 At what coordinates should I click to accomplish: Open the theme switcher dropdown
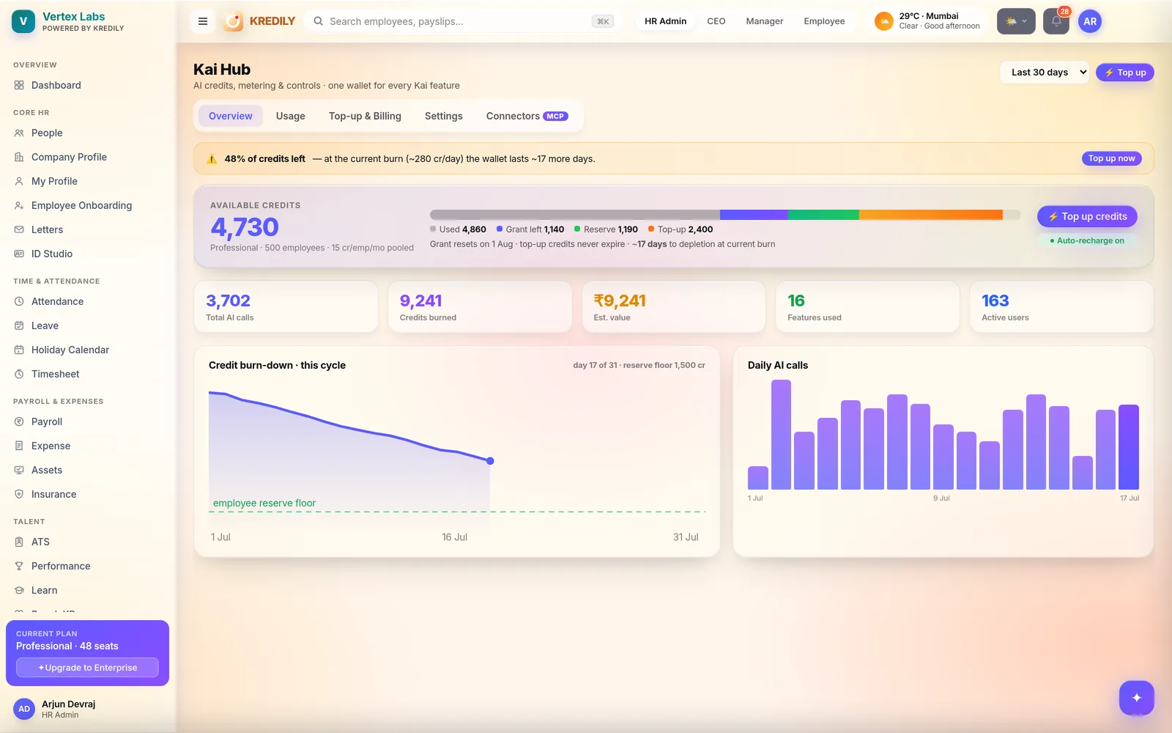tap(1016, 21)
